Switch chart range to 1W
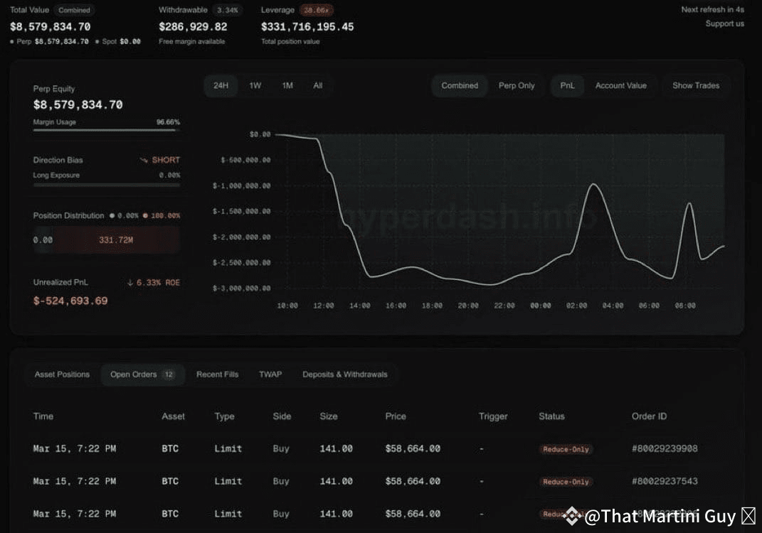This screenshot has height=533, width=762. pos(255,85)
